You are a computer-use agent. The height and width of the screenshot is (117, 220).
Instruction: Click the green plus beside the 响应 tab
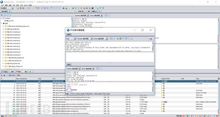[x=99, y=11]
